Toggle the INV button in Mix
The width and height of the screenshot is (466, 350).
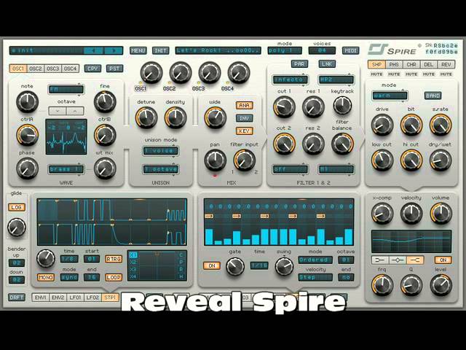(245, 118)
